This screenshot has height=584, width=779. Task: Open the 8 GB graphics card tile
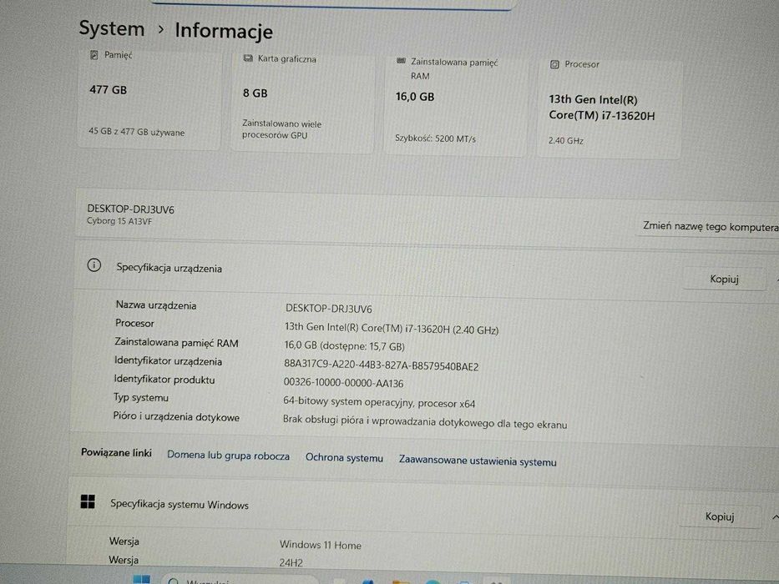[302, 103]
